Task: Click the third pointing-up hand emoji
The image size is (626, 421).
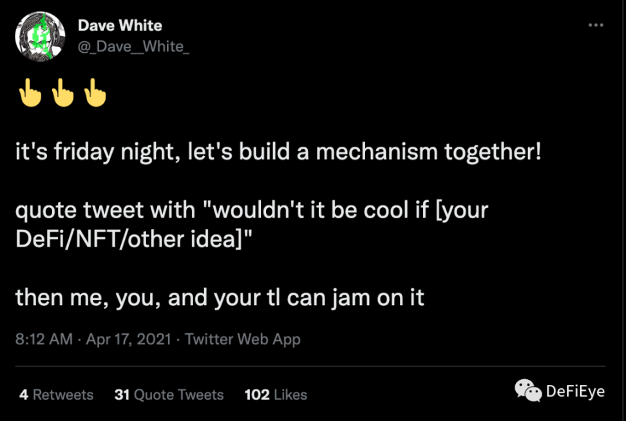Action: pyautogui.click(x=95, y=93)
